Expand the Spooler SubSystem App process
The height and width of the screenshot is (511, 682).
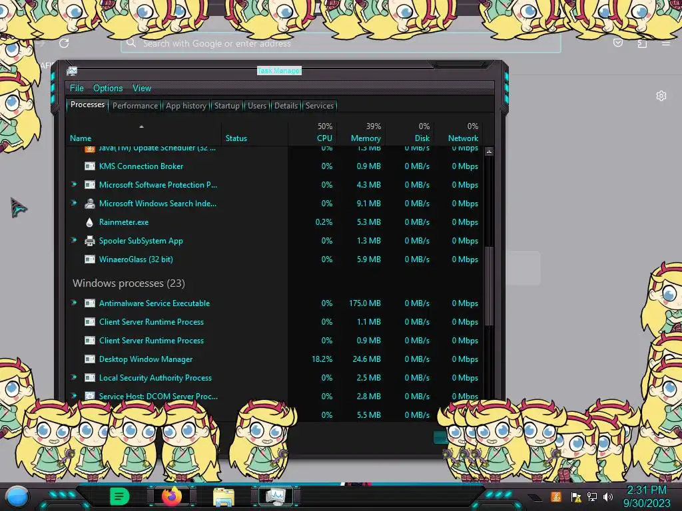[74, 240]
